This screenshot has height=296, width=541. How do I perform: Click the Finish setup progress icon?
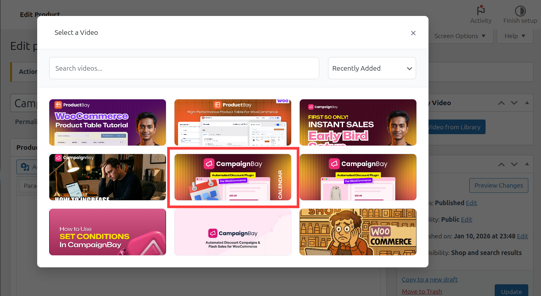click(x=520, y=11)
